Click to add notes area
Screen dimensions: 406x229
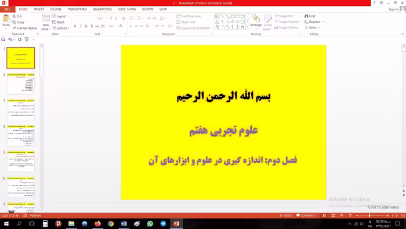(383, 207)
